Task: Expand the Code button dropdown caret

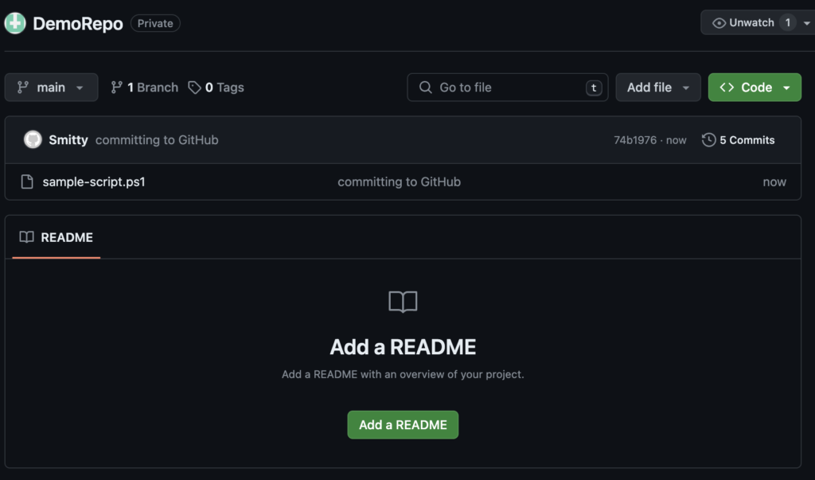Action: pyautogui.click(x=786, y=88)
